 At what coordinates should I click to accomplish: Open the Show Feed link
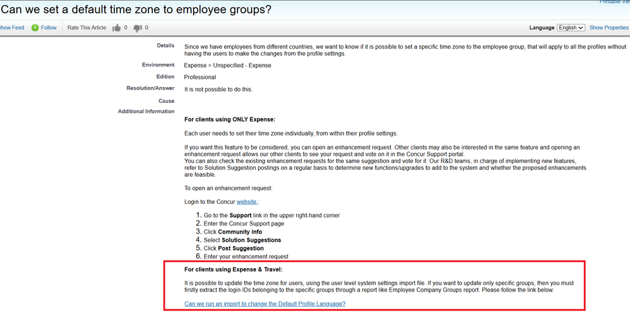(11, 28)
